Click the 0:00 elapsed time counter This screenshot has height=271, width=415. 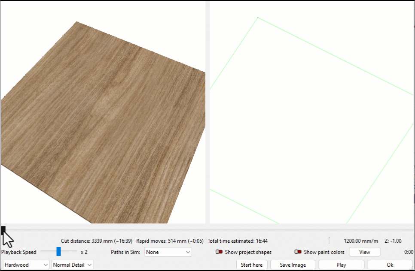point(409,253)
